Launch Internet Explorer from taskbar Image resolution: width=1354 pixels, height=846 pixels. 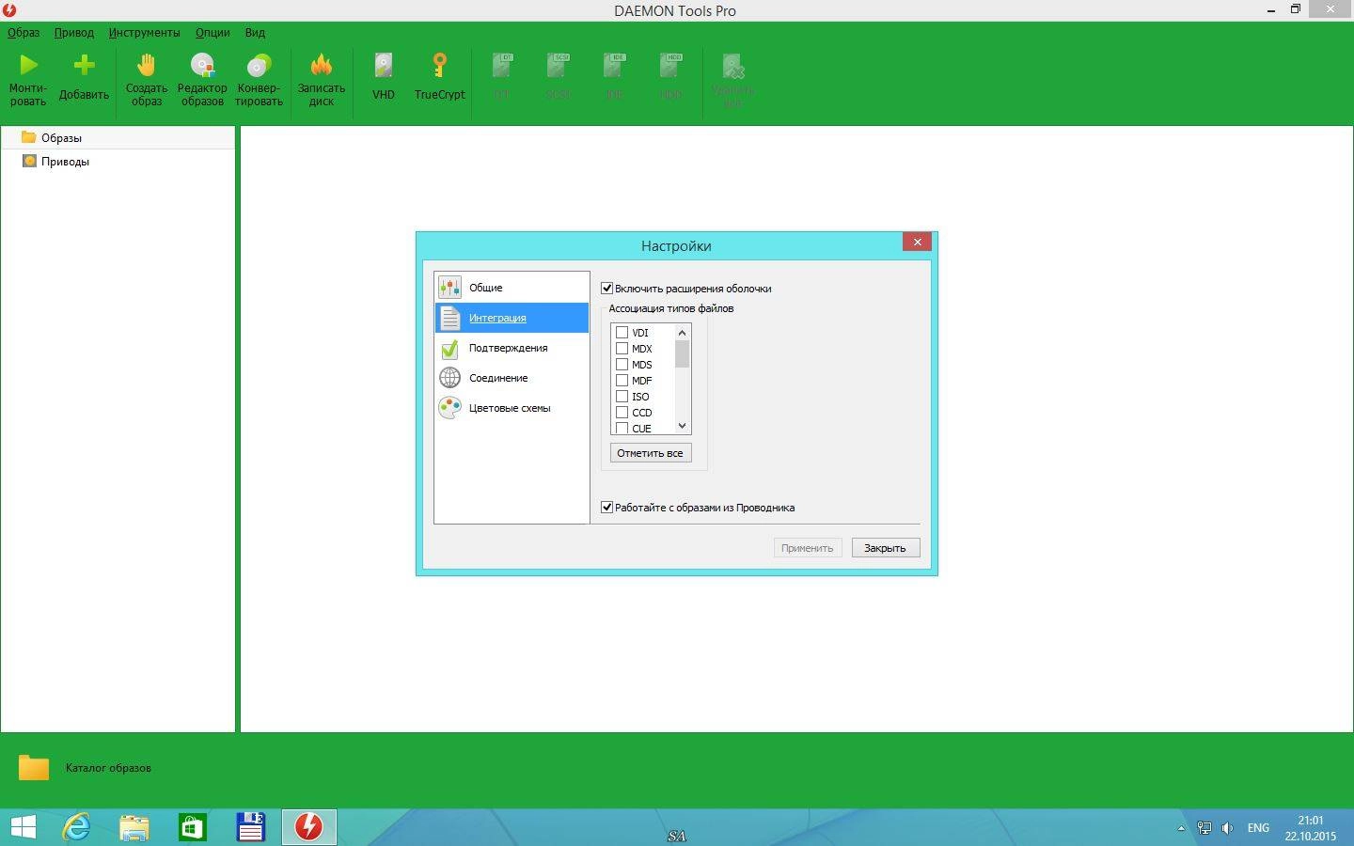[x=76, y=827]
